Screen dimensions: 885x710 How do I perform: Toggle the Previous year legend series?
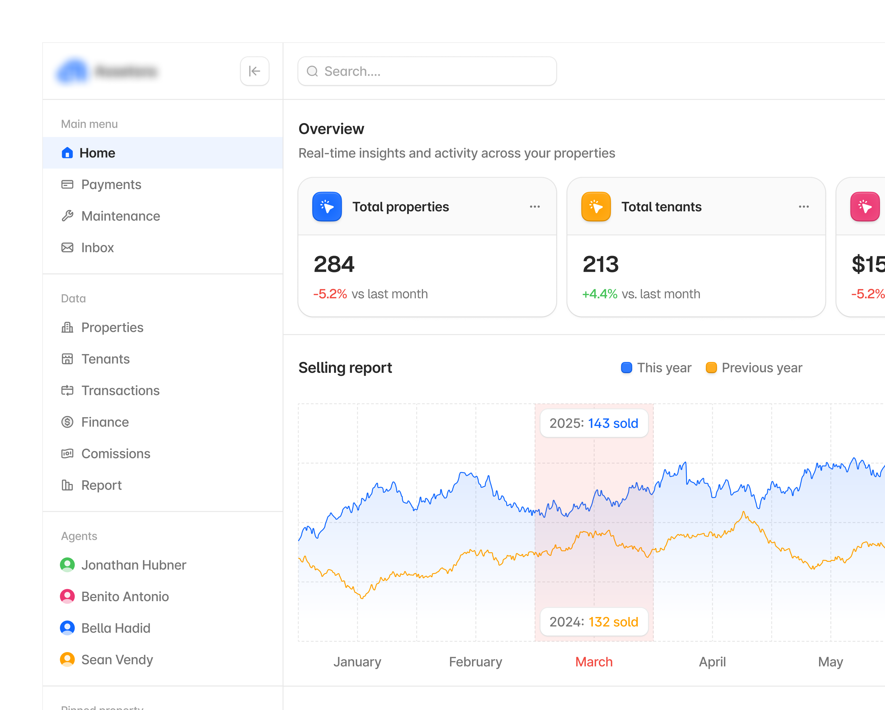click(754, 368)
